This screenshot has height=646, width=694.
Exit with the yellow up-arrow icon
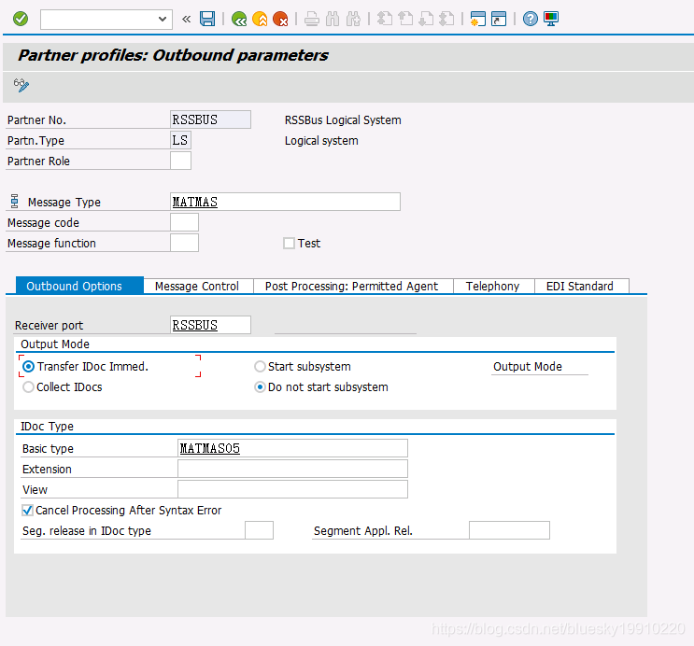[x=260, y=19]
